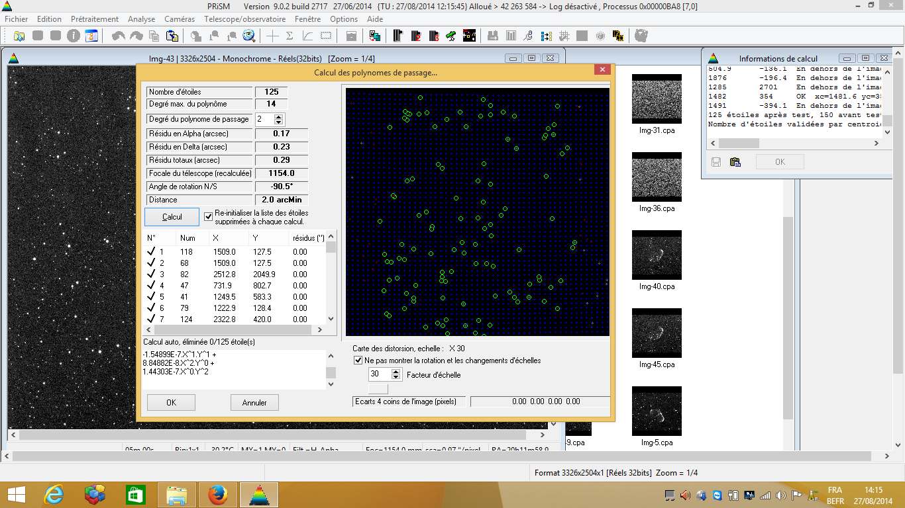The width and height of the screenshot is (905, 508).
Task: Decrease the Facteur d'échelle value
Action: coord(396,377)
